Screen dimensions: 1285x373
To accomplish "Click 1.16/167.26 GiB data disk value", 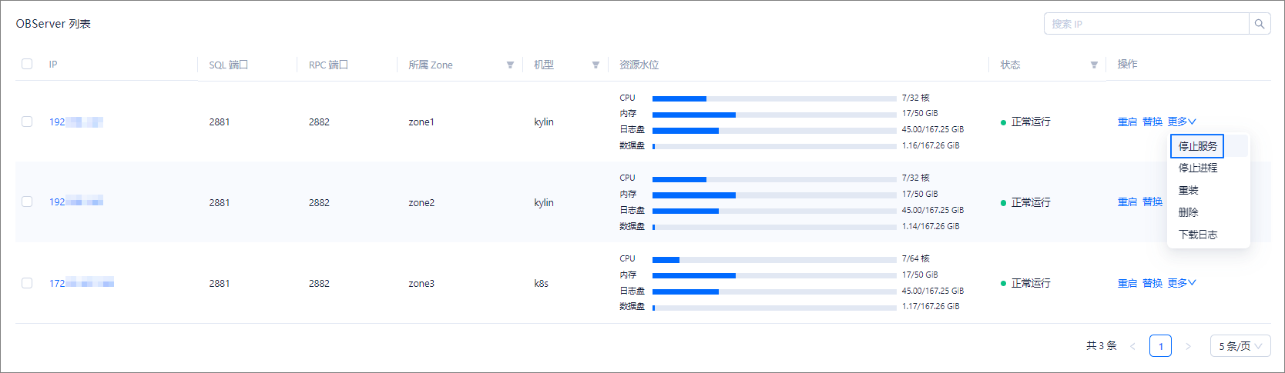I will pos(931,145).
